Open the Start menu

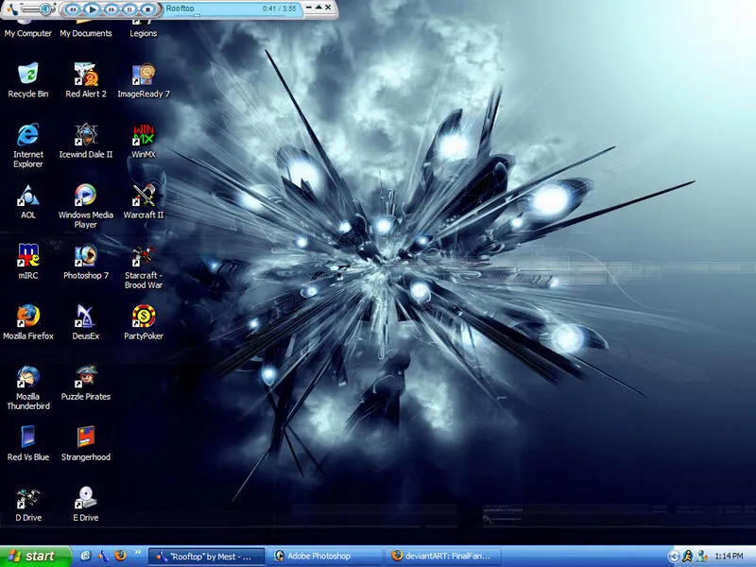(34, 556)
